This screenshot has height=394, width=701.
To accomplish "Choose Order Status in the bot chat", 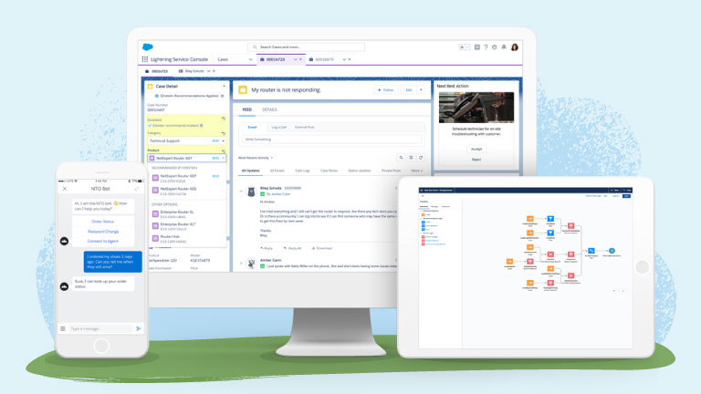I will 103,222.
